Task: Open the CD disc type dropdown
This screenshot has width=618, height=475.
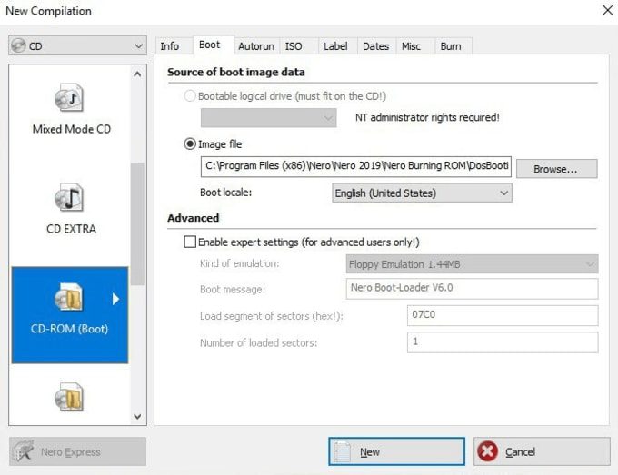Action: pos(76,45)
